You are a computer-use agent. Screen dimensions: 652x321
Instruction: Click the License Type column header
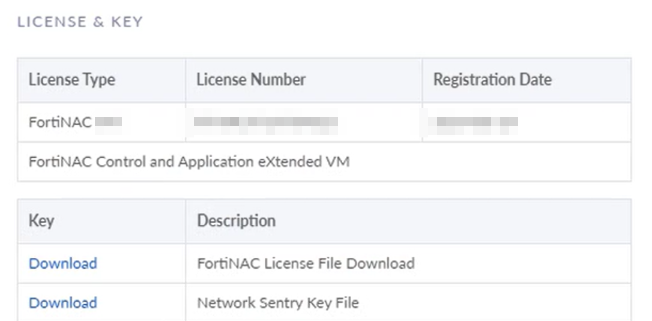[x=71, y=80]
